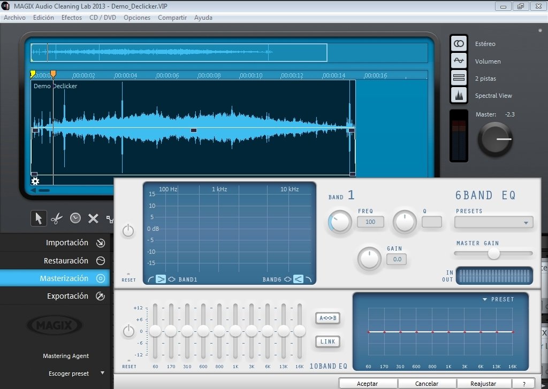Click the FREQ knob

point(340,222)
